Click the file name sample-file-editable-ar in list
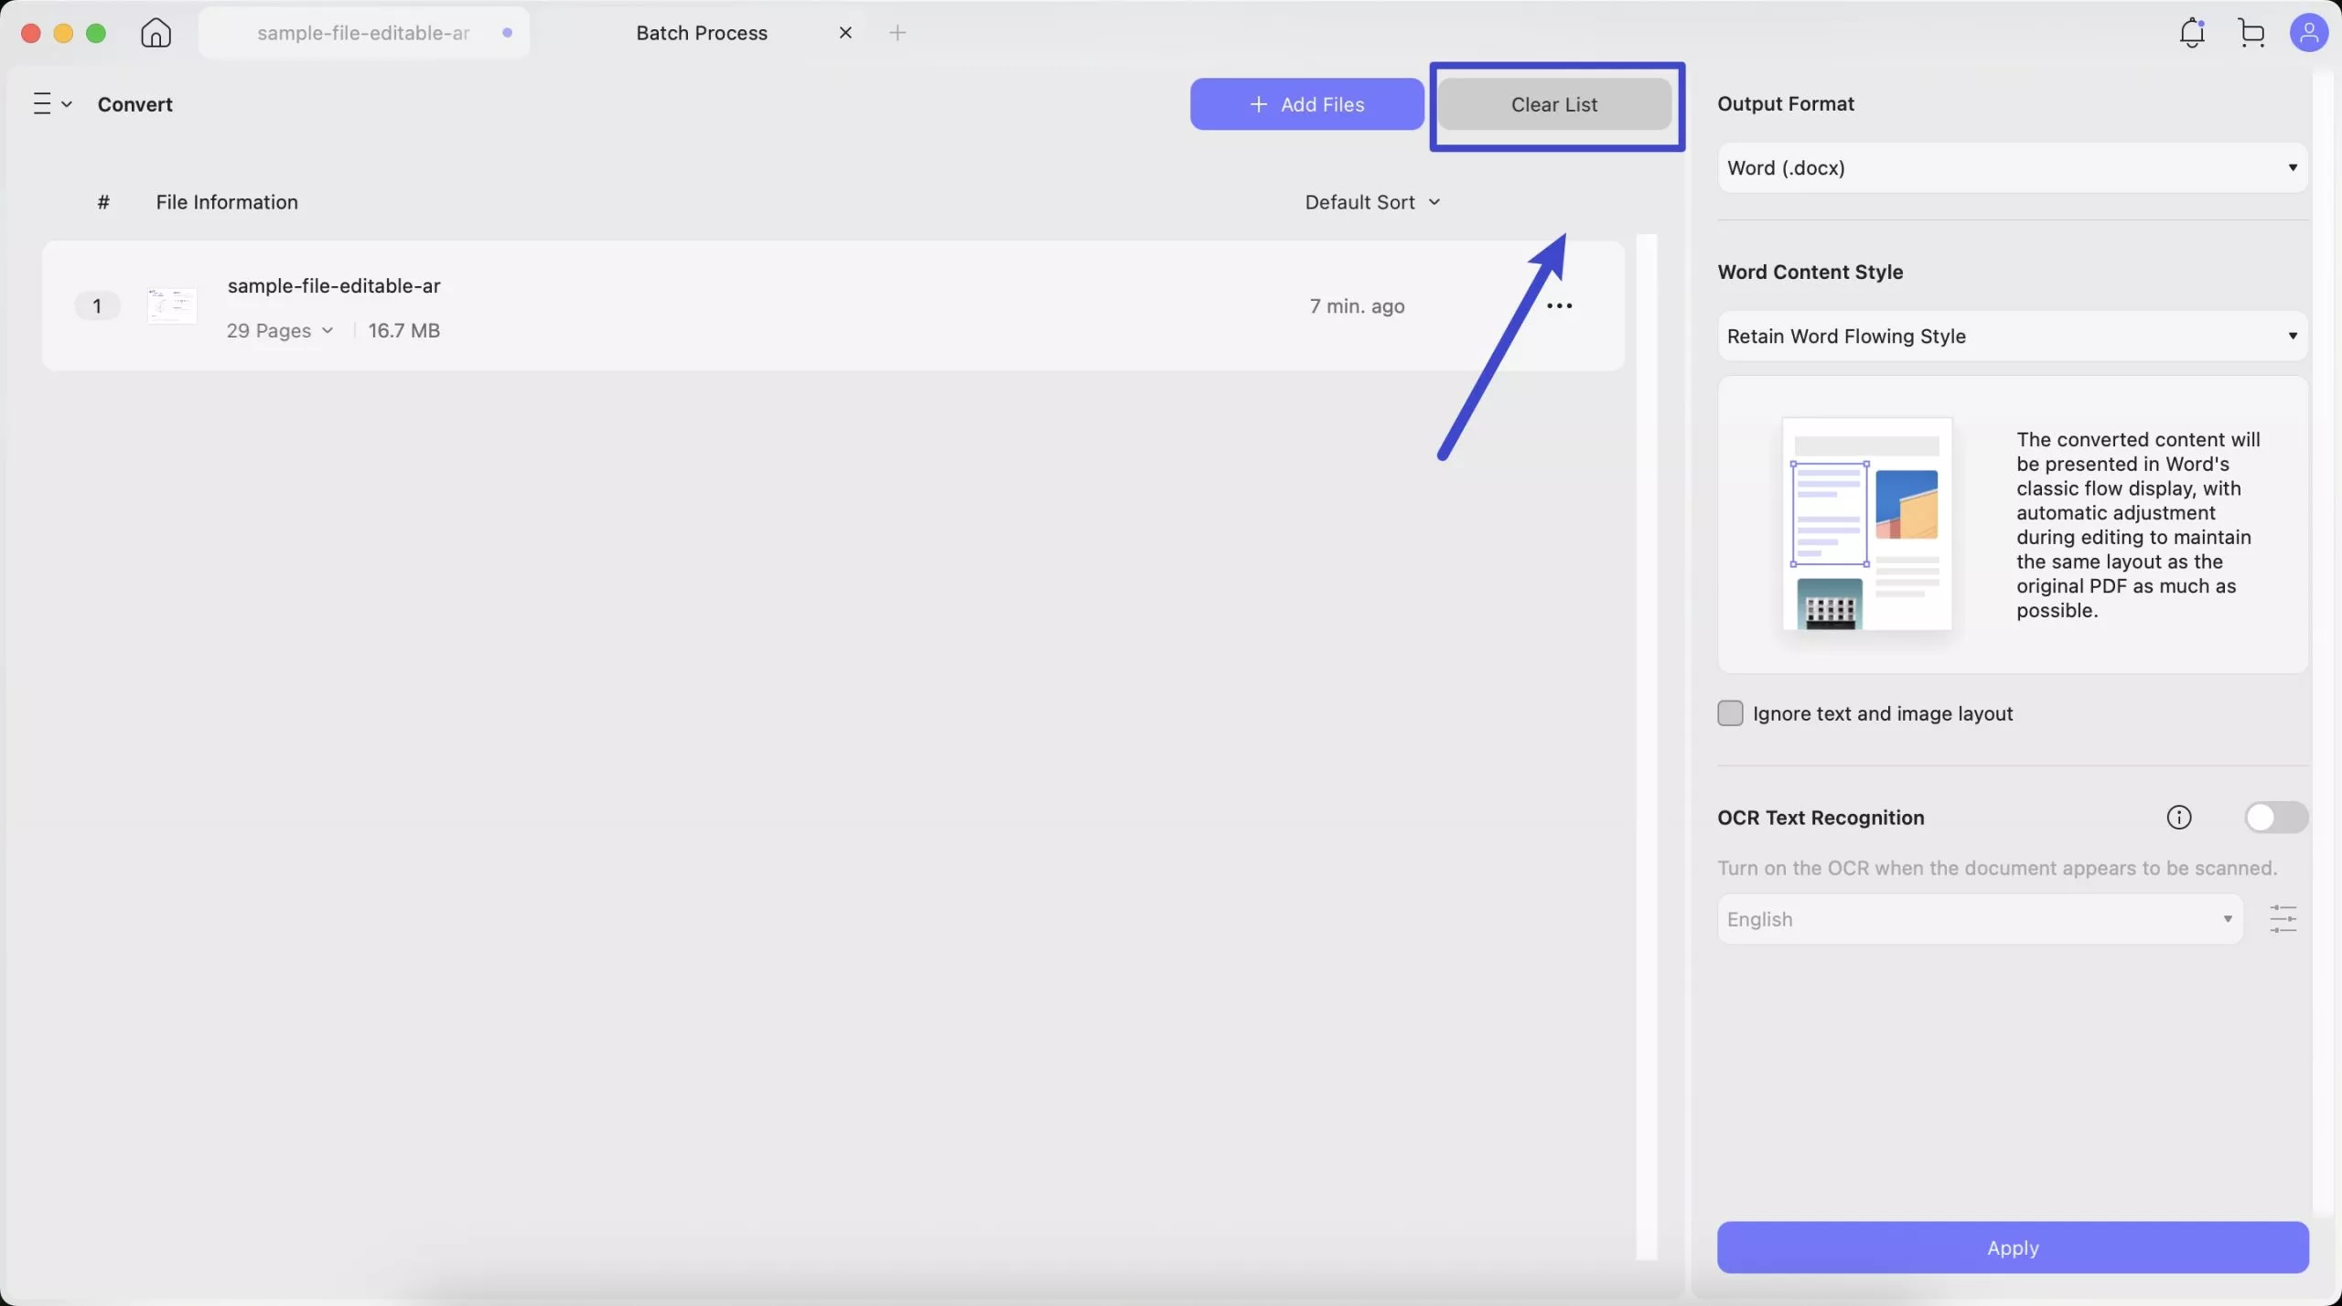Screen dimensions: 2342x1306 [334, 285]
